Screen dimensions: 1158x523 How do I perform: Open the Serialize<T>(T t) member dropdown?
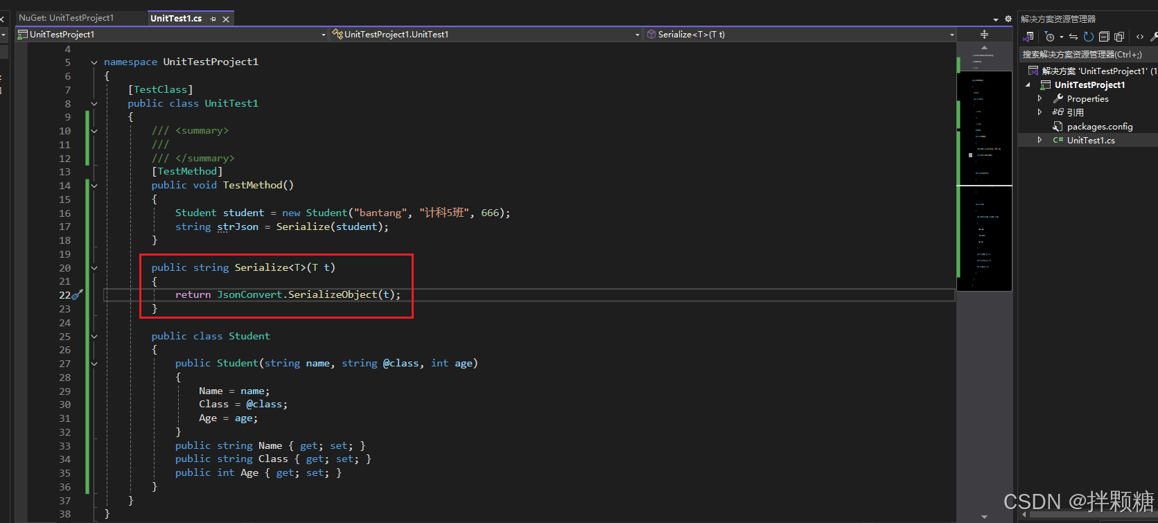tap(800, 34)
